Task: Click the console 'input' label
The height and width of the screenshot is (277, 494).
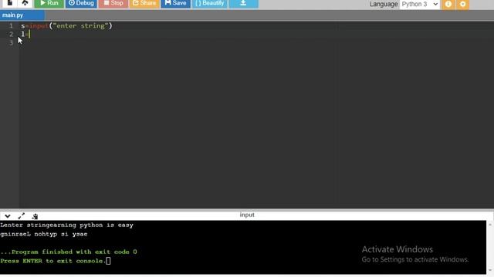Action: pyautogui.click(x=247, y=215)
